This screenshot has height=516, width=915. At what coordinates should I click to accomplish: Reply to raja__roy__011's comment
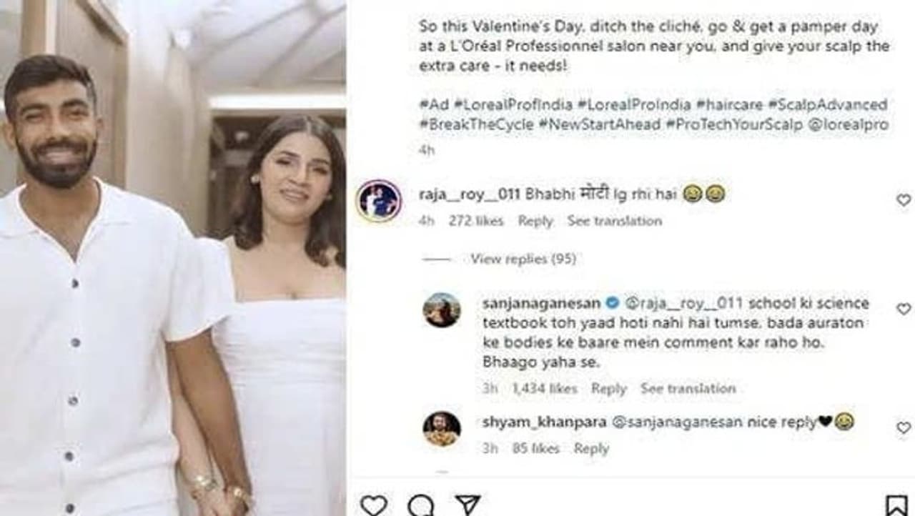pyautogui.click(x=535, y=221)
